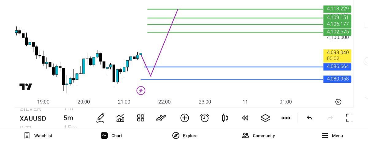
Task: Open the indicators chart icon
Action: pyautogui.click(x=121, y=118)
